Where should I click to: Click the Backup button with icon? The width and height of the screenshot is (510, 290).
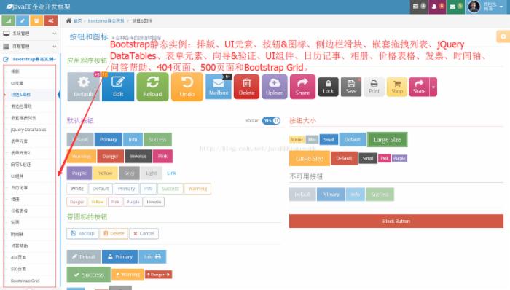click(x=82, y=233)
